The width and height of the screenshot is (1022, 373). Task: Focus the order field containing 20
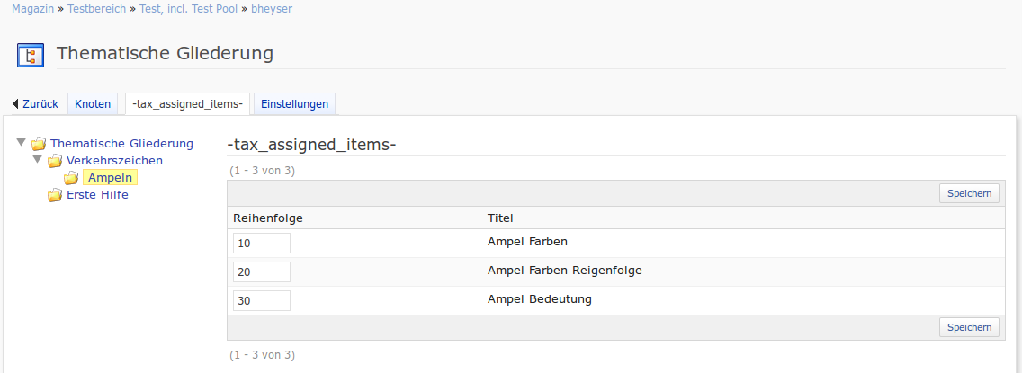[x=261, y=272]
